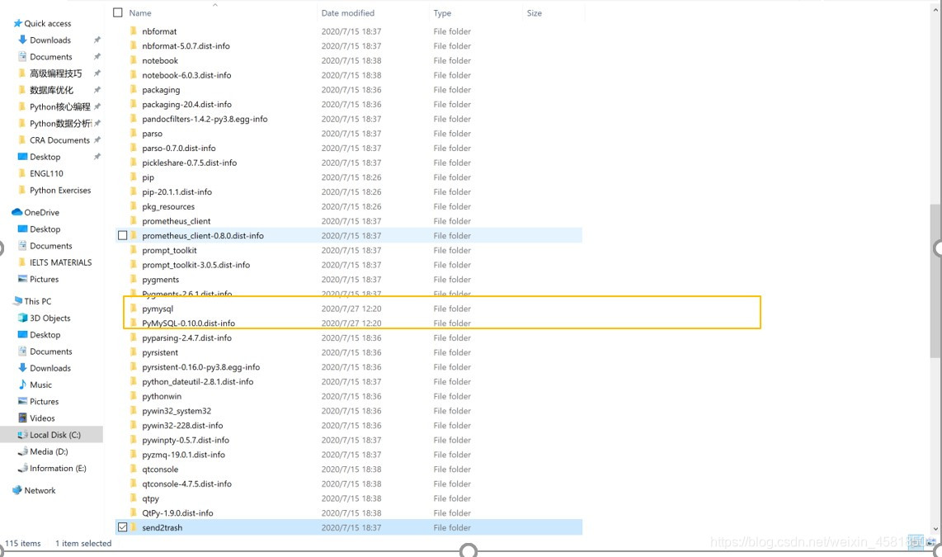Select the pywinpty-0.5.7.dist-info folder

coord(186,440)
